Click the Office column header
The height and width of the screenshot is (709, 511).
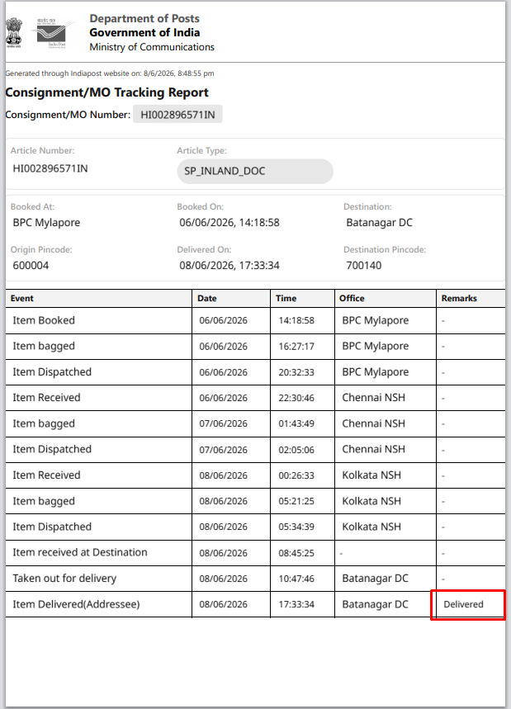[386, 299]
